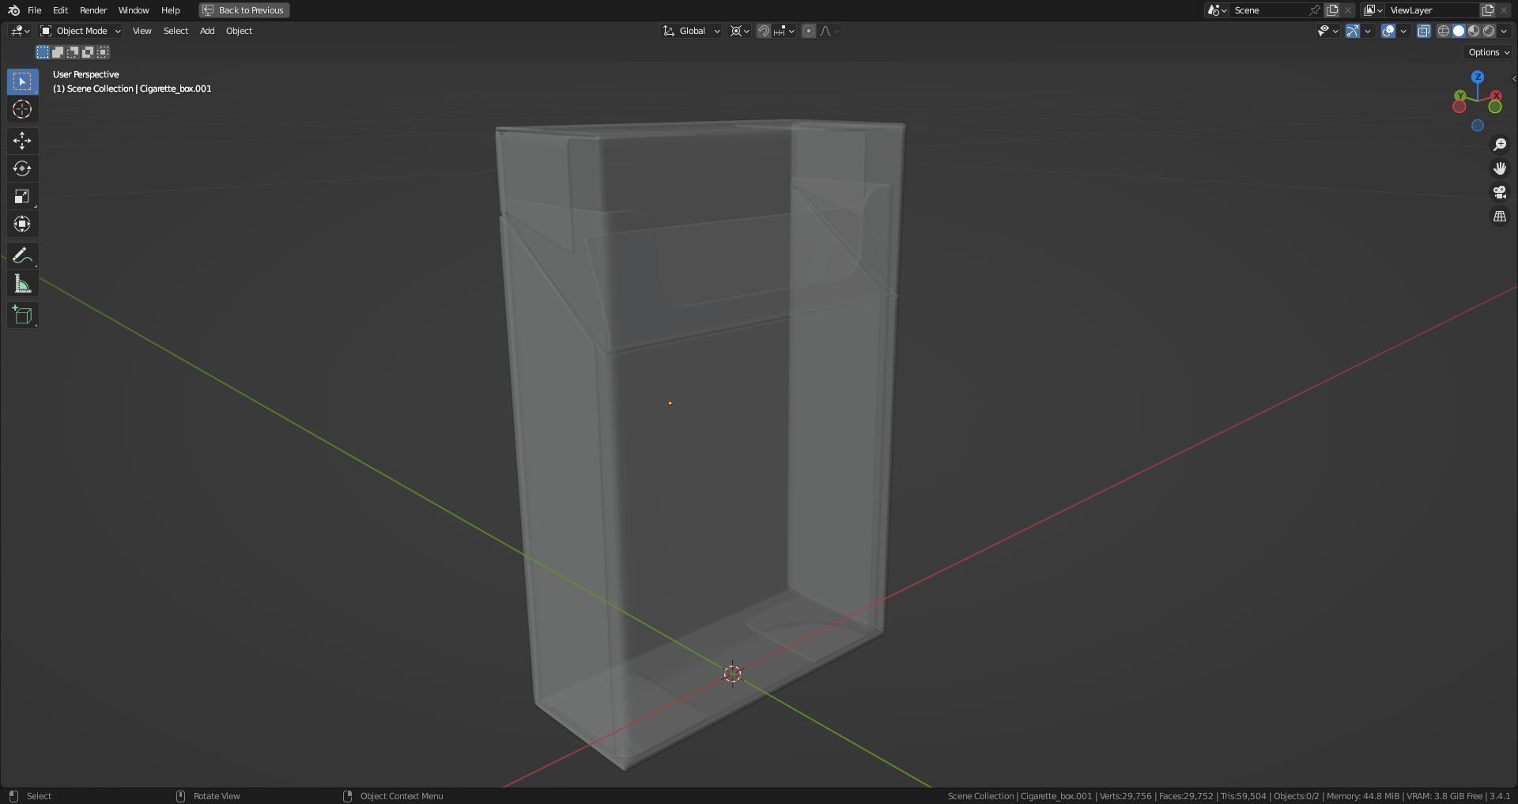Toggle camera view with the camera icon

tap(1500, 192)
